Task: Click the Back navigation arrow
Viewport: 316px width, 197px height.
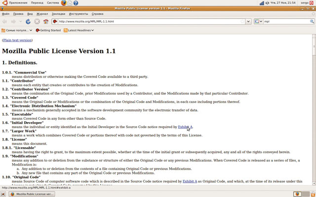Action: 5,22
